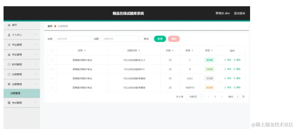Click the answer cell showing 468910
Viewport: 295px width, 129px height.
pos(190,88)
